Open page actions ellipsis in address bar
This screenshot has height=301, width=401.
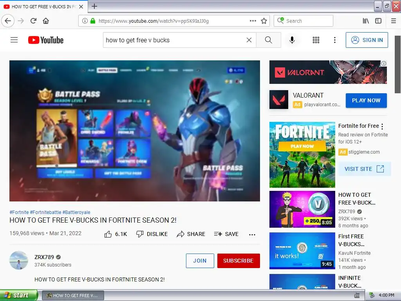253,21
